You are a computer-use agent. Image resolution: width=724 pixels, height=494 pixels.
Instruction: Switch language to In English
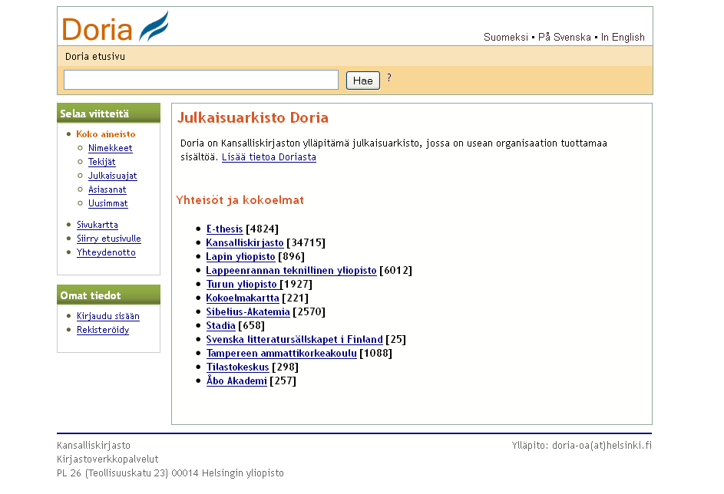[623, 38]
